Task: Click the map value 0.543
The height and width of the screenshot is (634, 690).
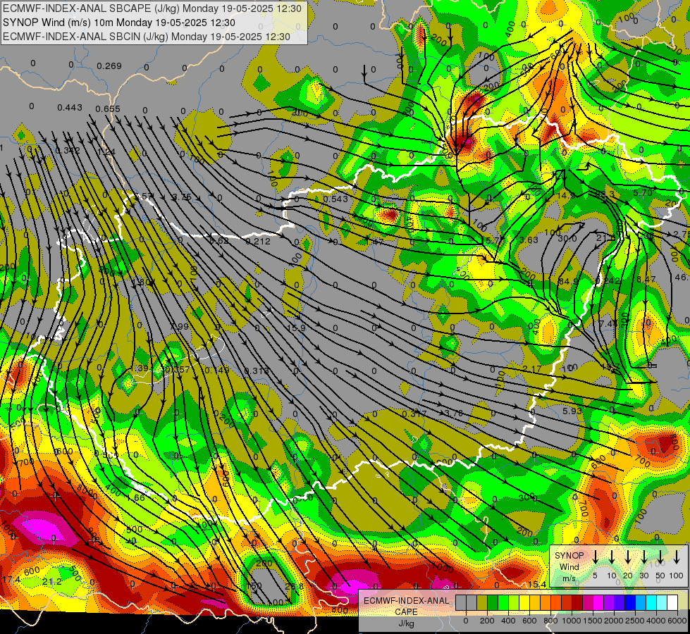Action: [x=335, y=199]
